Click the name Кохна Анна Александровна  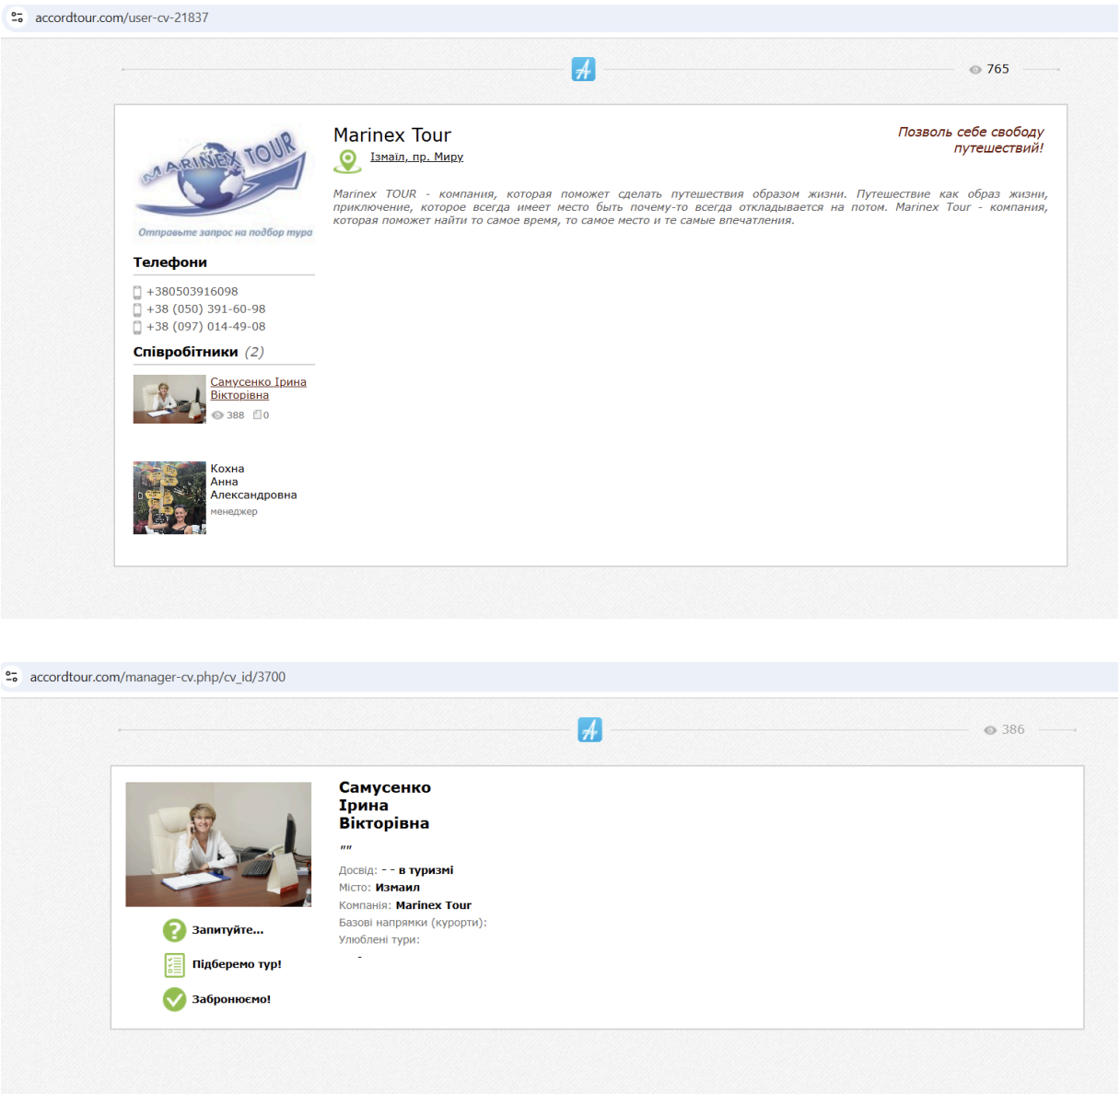pyautogui.click(x=253, y=482)
